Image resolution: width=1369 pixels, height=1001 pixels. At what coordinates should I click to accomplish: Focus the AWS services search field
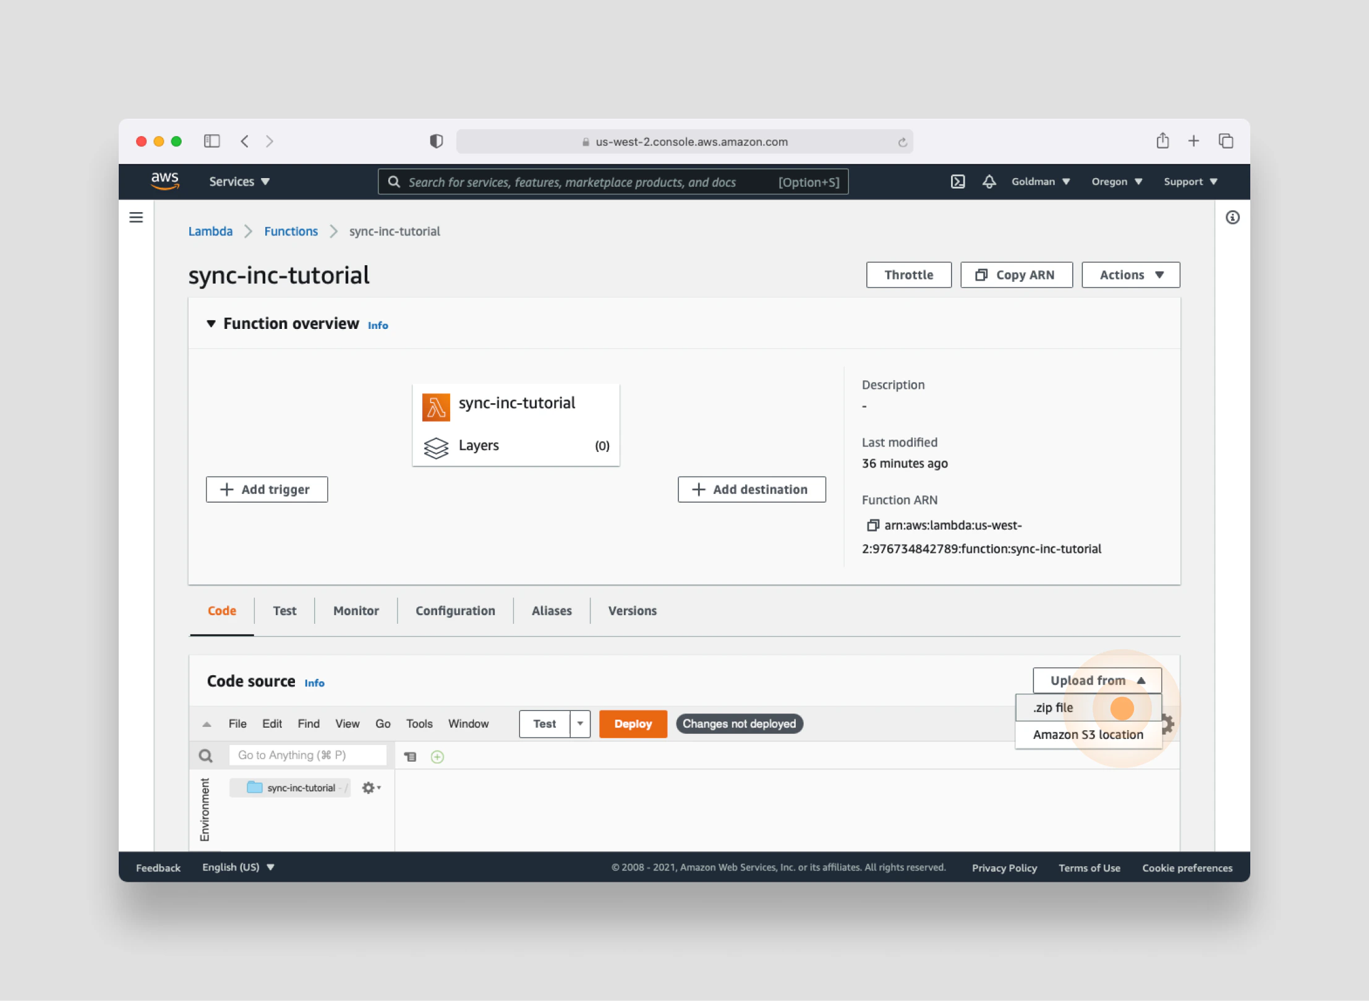point(613,182)
